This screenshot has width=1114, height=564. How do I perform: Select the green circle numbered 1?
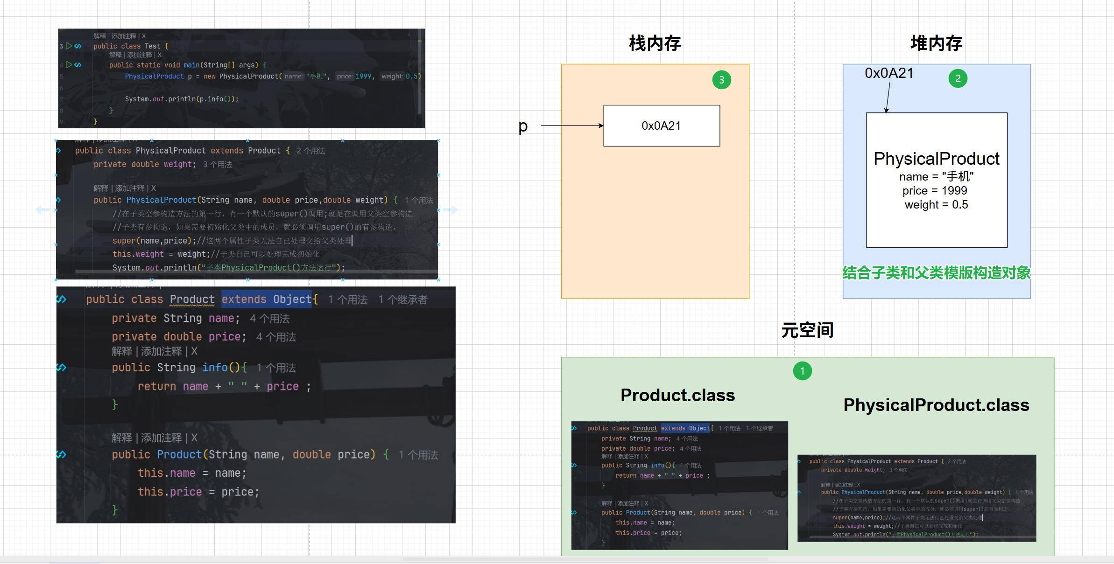tap(802, 371)
